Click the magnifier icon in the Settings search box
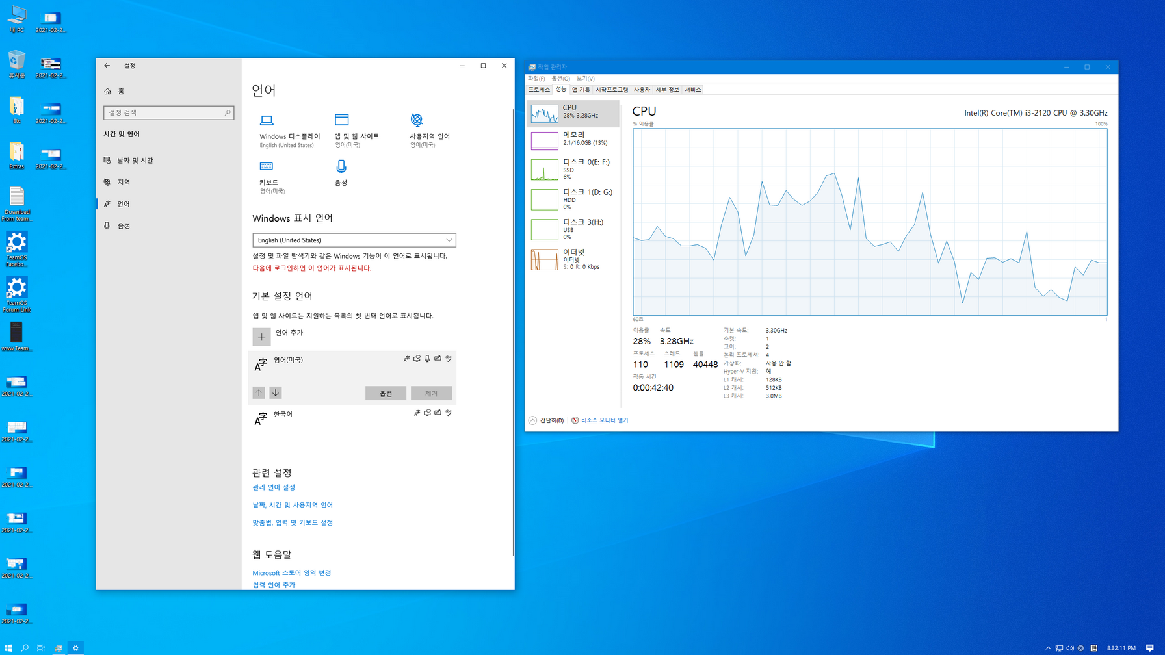1165x655 pixels. [x=228, y=113]
